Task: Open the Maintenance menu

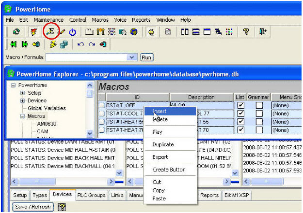Action: click(x=48, y=20)
